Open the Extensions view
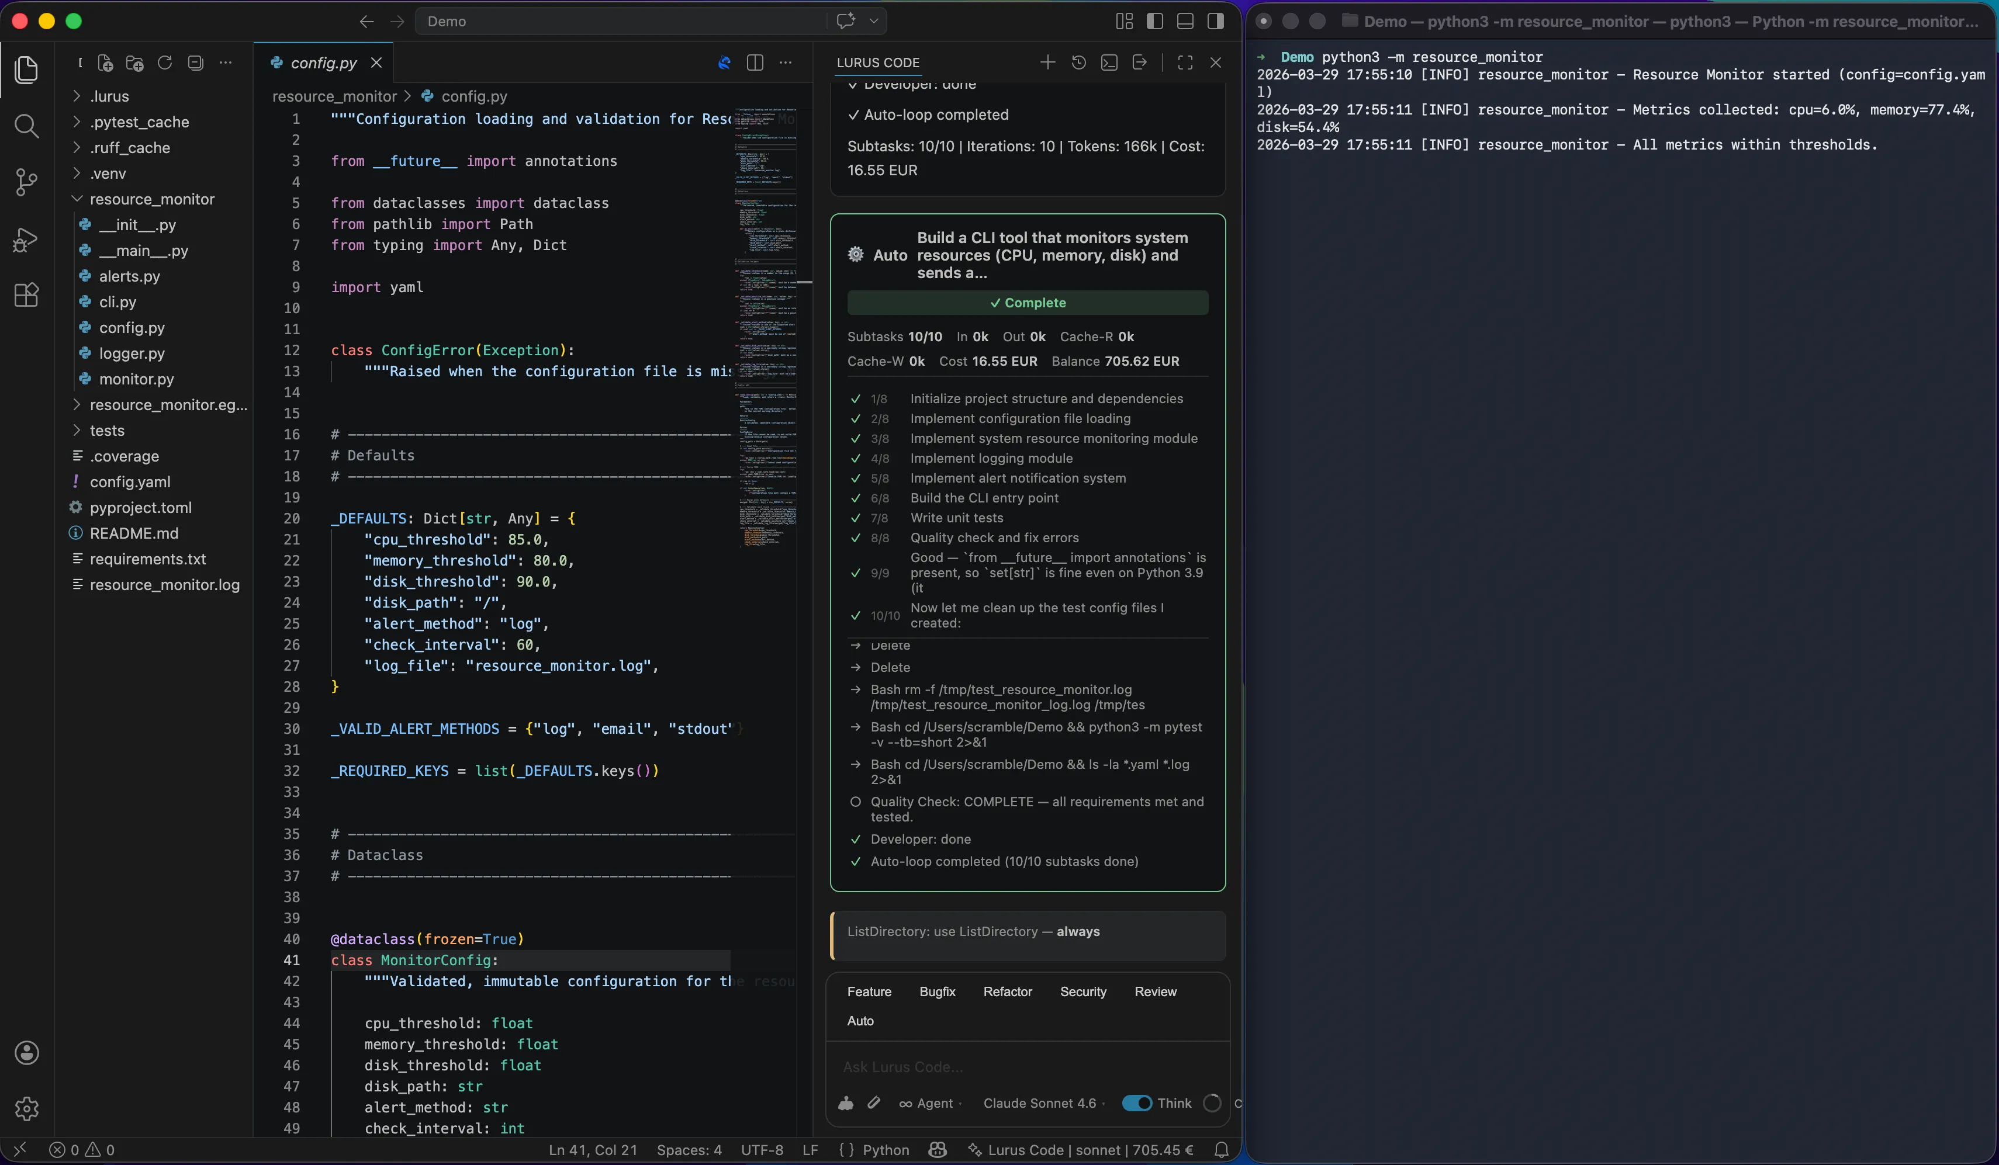The image size is (1999, 1165). click(x=26, y=295)
